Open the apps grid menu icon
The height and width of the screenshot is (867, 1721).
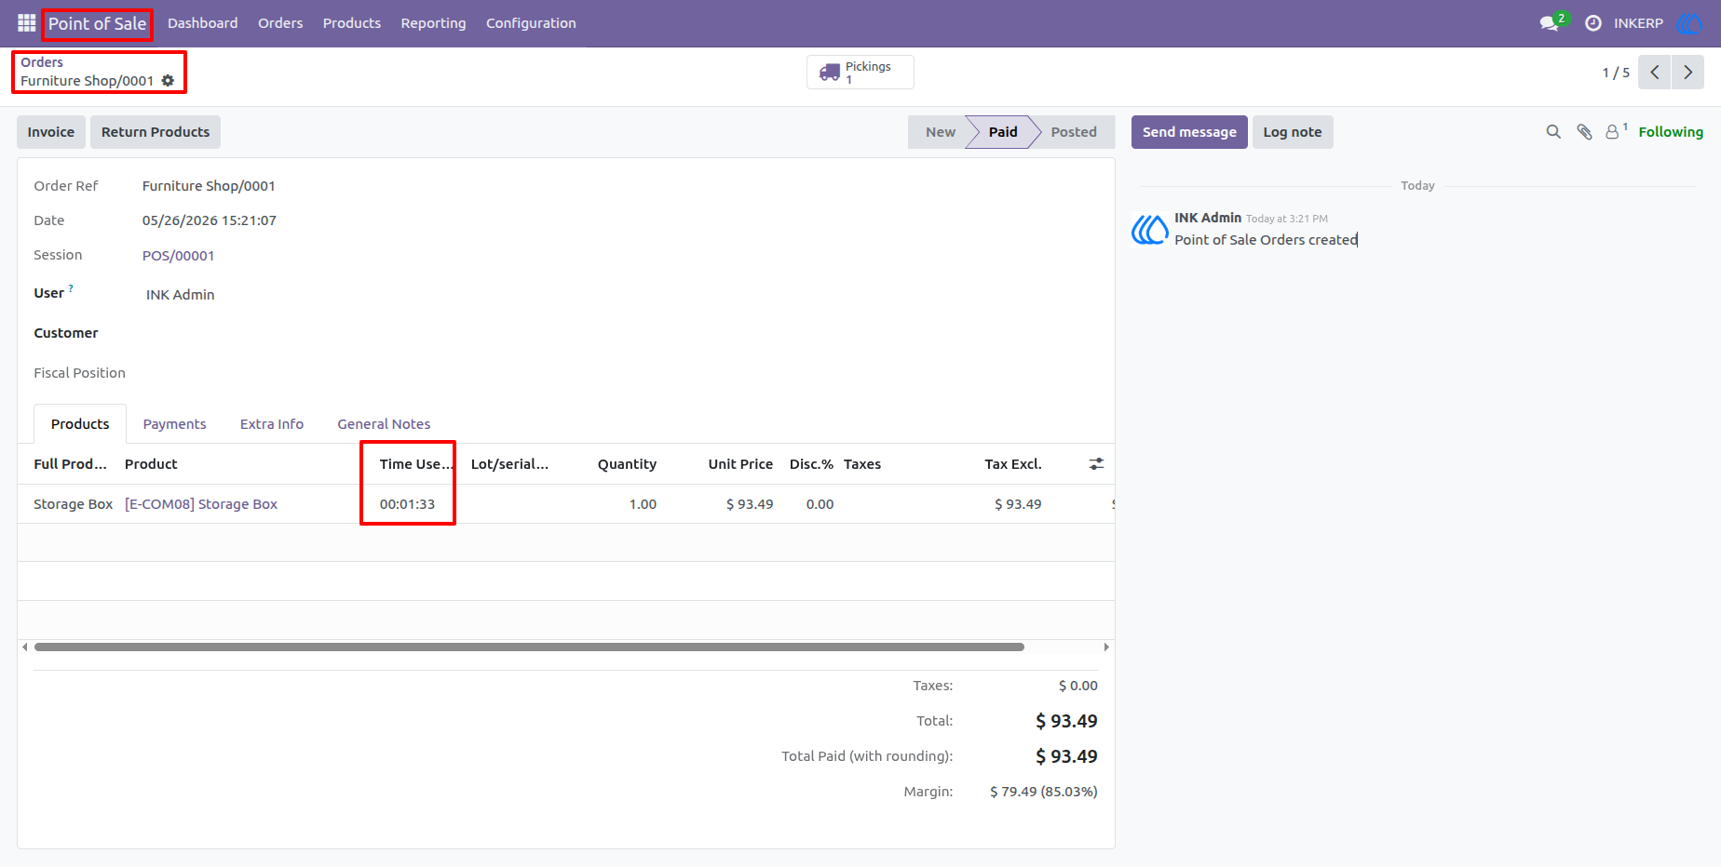point(26,23)
